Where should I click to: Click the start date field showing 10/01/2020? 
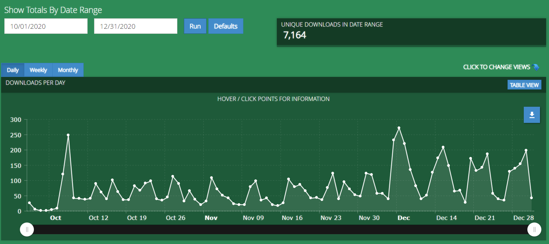point(46,26)
